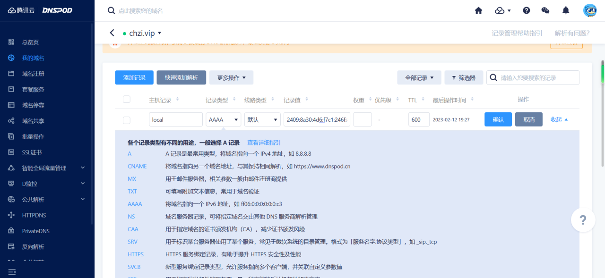Click the floating question mark help button
The image size is (605, 278).
583,220
